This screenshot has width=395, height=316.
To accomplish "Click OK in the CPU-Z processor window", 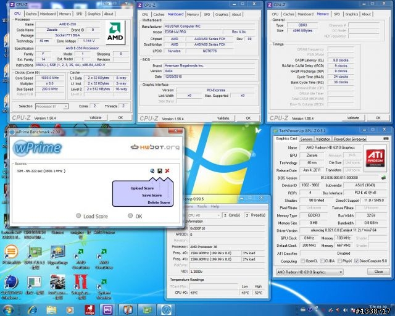I will pyautogui.click(x=121, y=118).
